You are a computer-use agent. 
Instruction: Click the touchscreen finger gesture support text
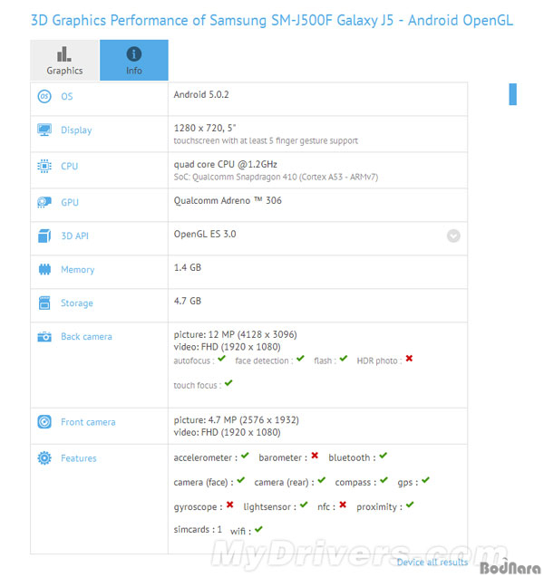click(x=266, y=140)
